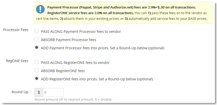Click the 'PASS ALONG RegisterONE fees to vendor' label text
Image resolution: width=217 pixels, height=105 pixels.
coord(75,63)
